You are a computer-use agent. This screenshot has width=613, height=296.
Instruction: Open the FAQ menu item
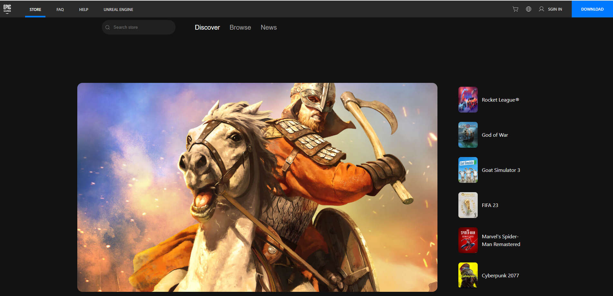60,9
